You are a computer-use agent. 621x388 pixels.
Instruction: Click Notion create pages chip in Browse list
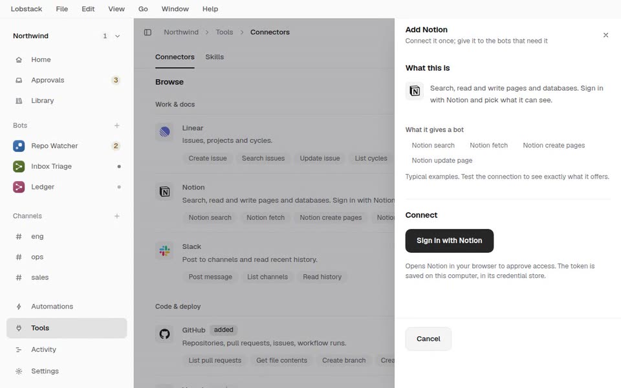pyautogui.click(x=331, y=218)
